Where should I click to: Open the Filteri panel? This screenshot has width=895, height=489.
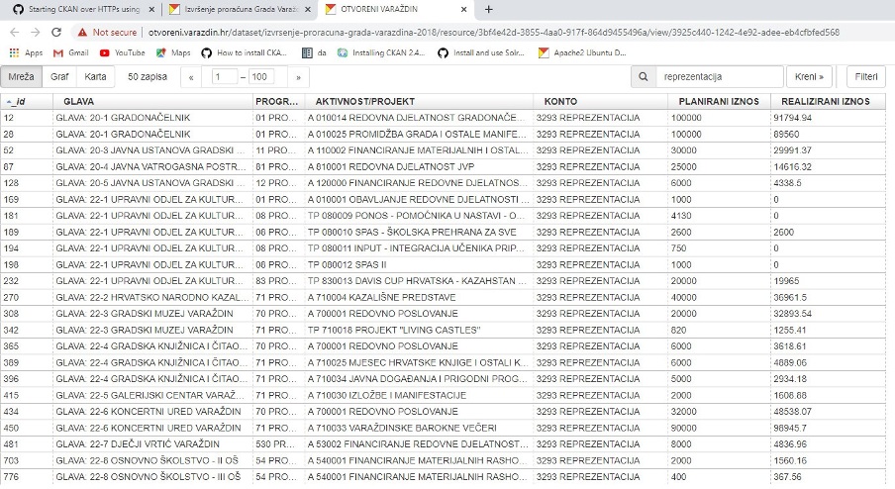(x=866, y=77)
